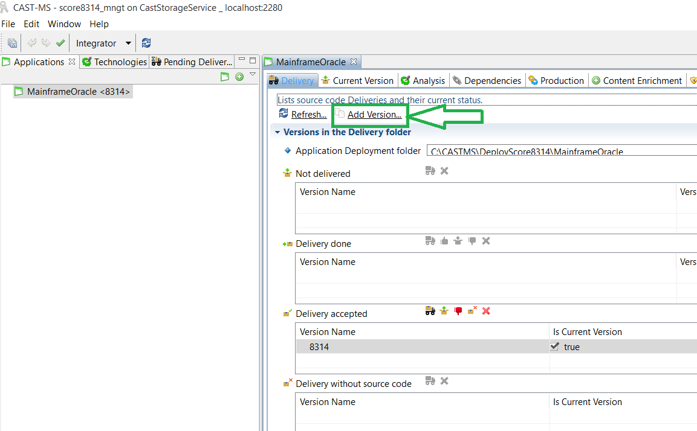Collapse the Versions in the Delivery folder section
This screenshot has width=697, height=431.
click(278, 132)
